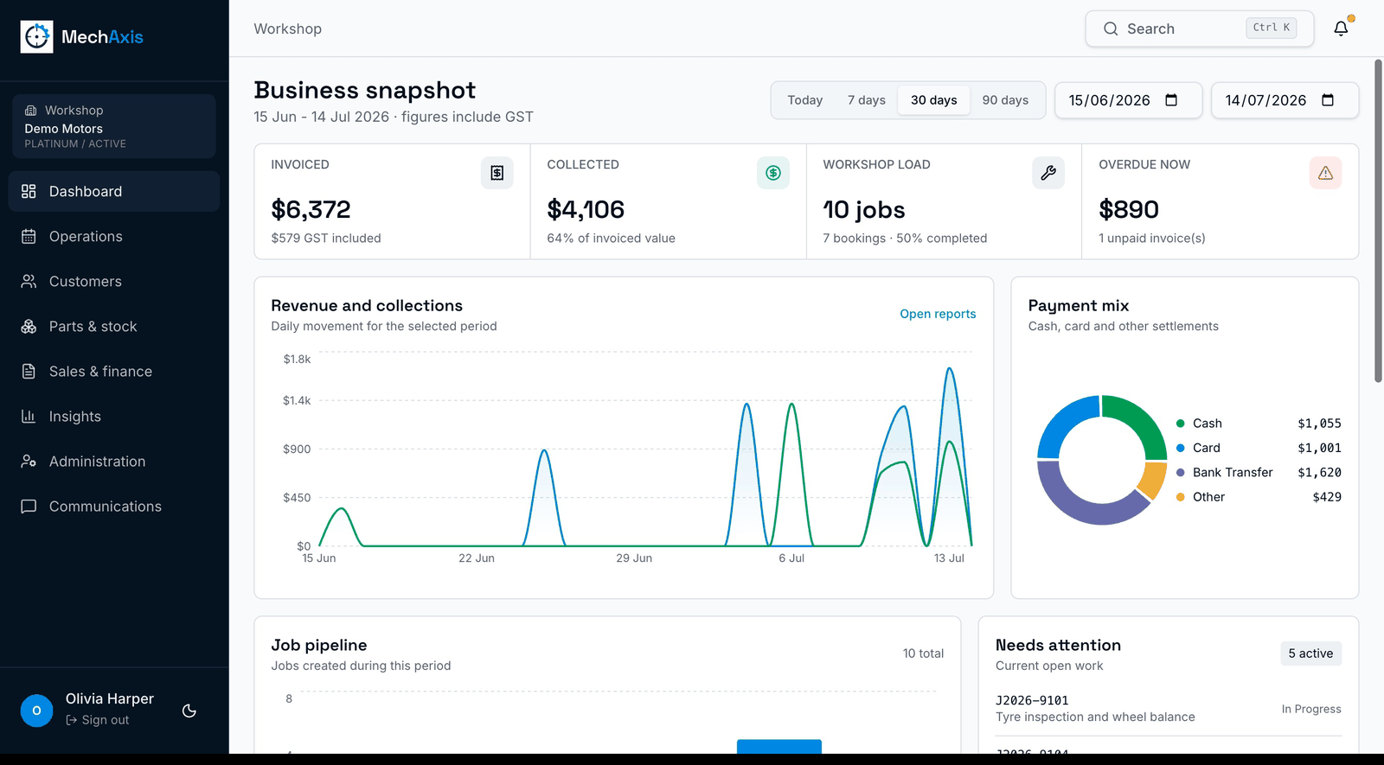Open Sales & finance page

pyautogui.click(x=114, y=371)
